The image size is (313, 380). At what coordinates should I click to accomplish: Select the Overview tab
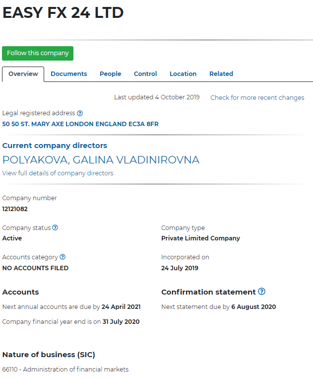(23, 74)
